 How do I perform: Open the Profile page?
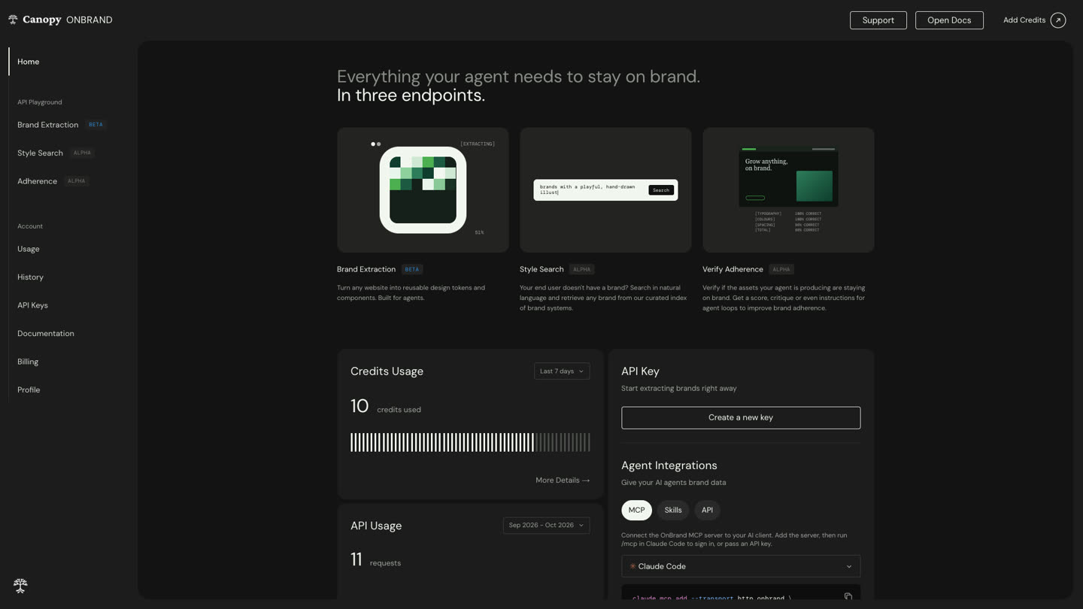(29, 390)
